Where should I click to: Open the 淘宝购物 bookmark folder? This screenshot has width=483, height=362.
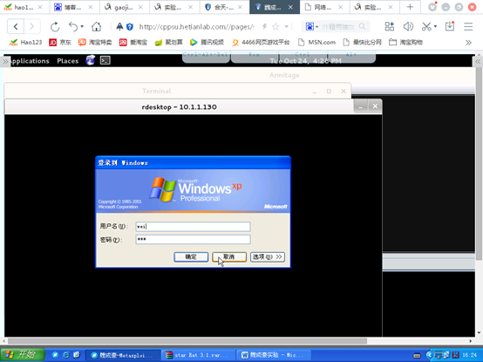coord(405,42)
